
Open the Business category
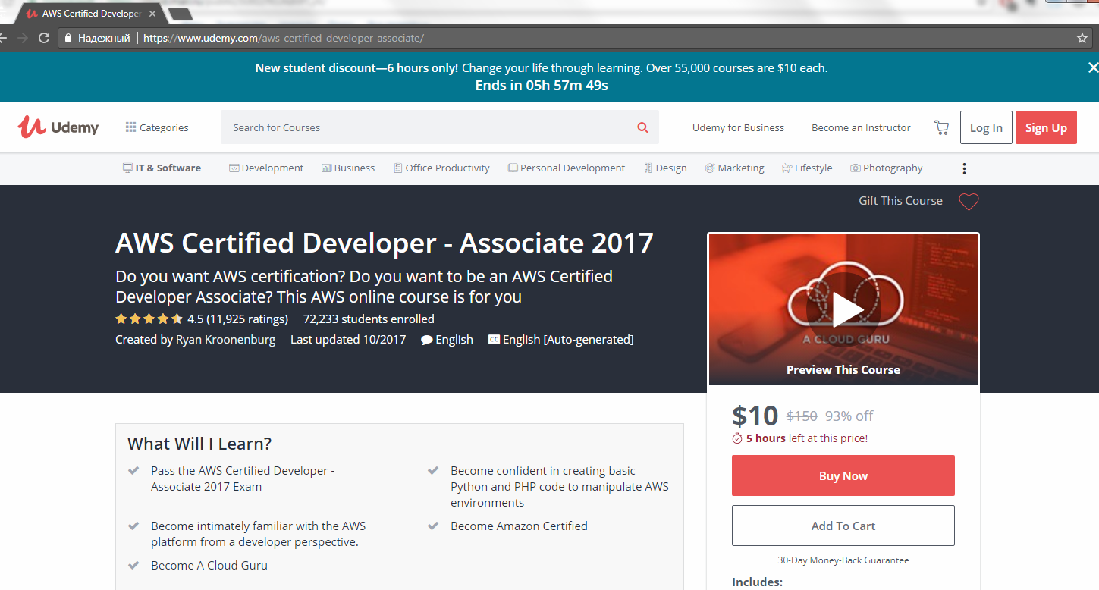click(348, 168)
